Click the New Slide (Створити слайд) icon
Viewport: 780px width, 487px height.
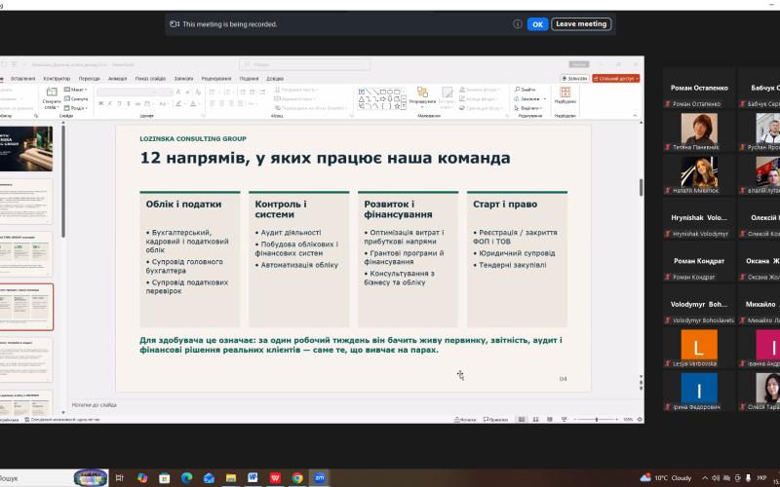[52, 92]
